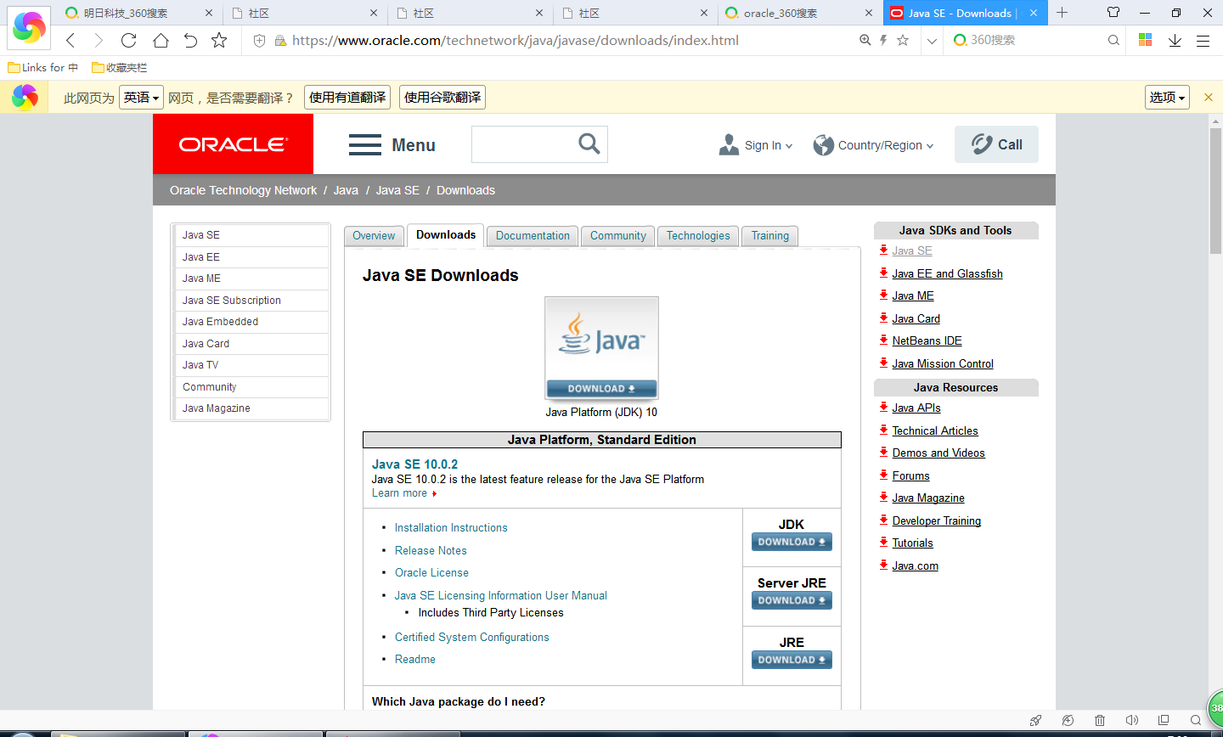Select Java Magazine in the left sidebar

(x=251, y=408)
